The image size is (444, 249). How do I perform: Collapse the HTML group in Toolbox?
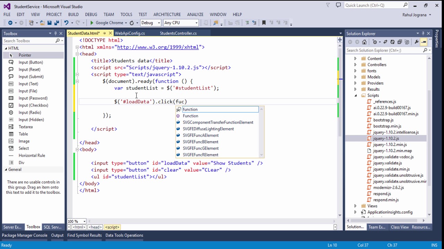click(6, 48)
